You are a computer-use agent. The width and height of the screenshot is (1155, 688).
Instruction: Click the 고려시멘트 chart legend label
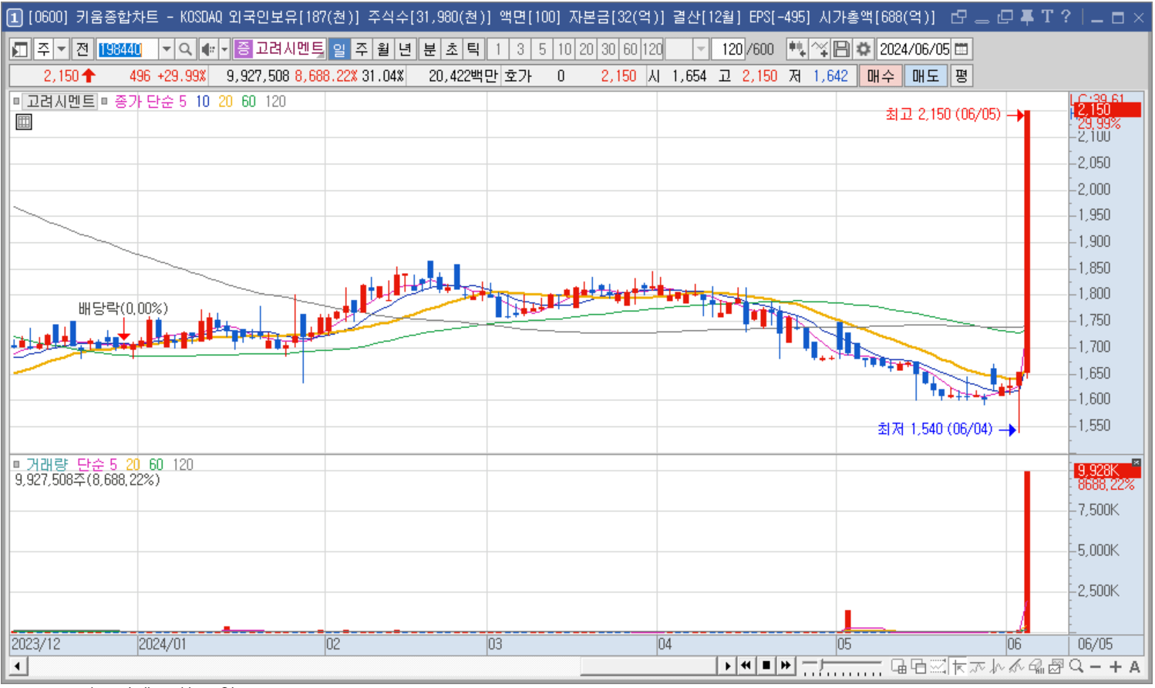pyautogui.click(x=61, y=101)
